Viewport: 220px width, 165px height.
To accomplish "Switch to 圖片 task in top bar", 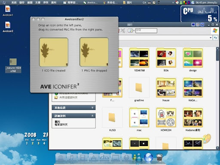I will [128, 3].
